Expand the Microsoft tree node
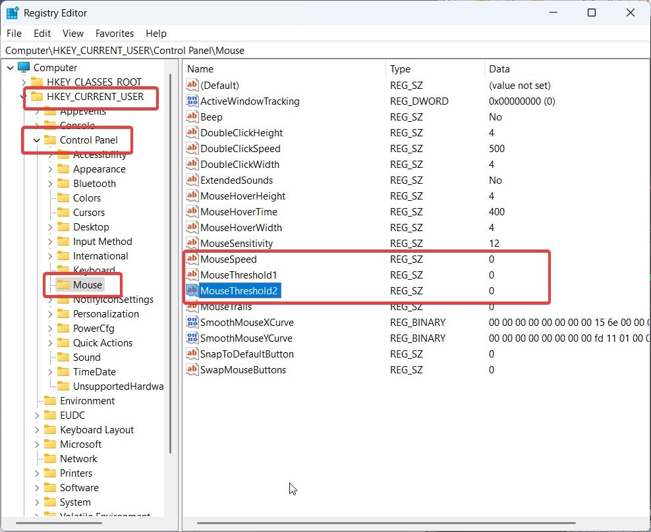The height and width of the screenshot is (532, 651). [x=37, y=444]
